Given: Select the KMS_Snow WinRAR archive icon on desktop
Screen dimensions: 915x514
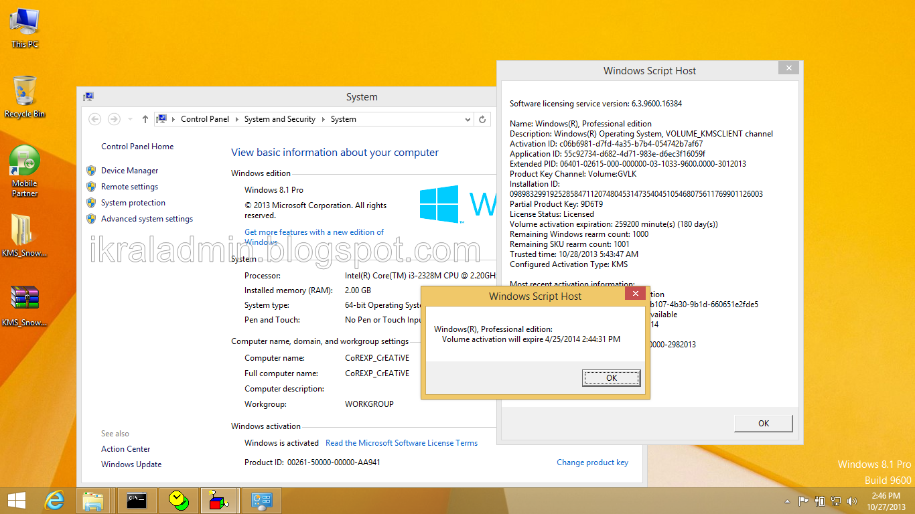Looking at the screenshot, I should 25,305.
